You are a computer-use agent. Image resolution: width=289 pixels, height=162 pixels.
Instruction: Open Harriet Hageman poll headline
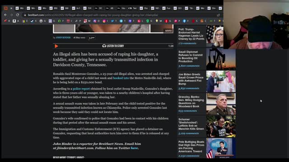tap(191, 34)
